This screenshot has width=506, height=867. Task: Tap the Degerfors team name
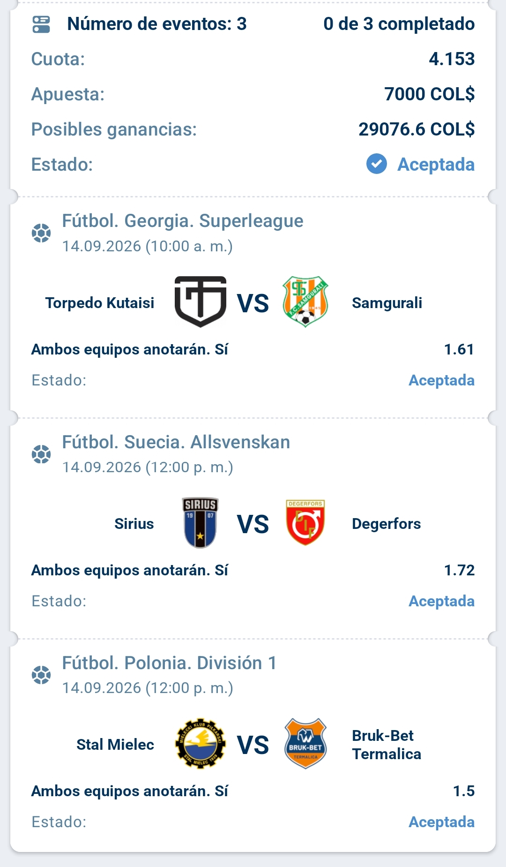[387, 524]
